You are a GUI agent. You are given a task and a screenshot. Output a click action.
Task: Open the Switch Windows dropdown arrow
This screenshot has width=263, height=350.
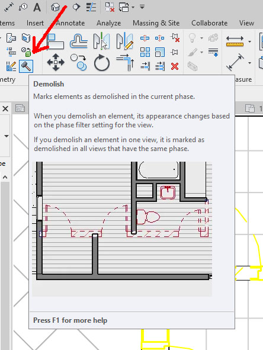pyautogui.click(x=133, y=7)
